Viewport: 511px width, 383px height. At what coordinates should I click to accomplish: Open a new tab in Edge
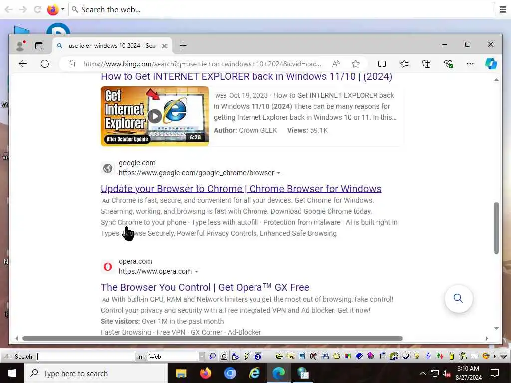[x=183, y=45]
